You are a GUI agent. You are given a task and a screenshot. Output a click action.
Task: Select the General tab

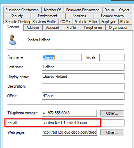point(13,27)
